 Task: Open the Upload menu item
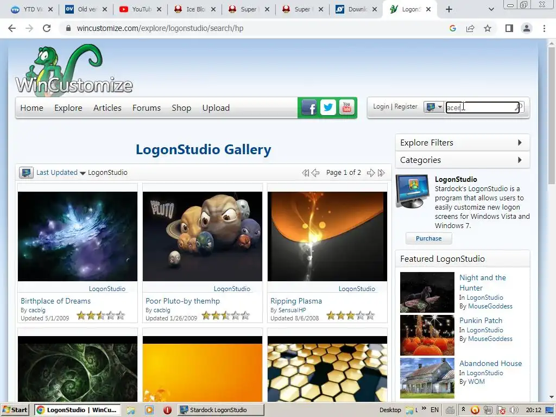[216, 108]
